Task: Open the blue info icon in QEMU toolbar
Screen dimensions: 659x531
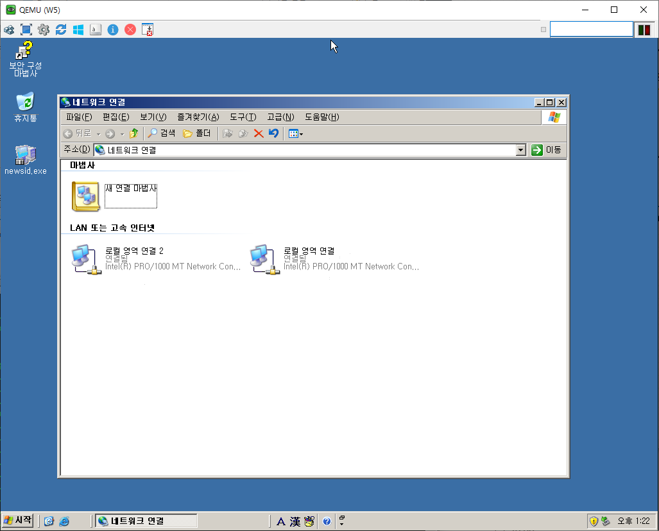Action: point(113,30)
